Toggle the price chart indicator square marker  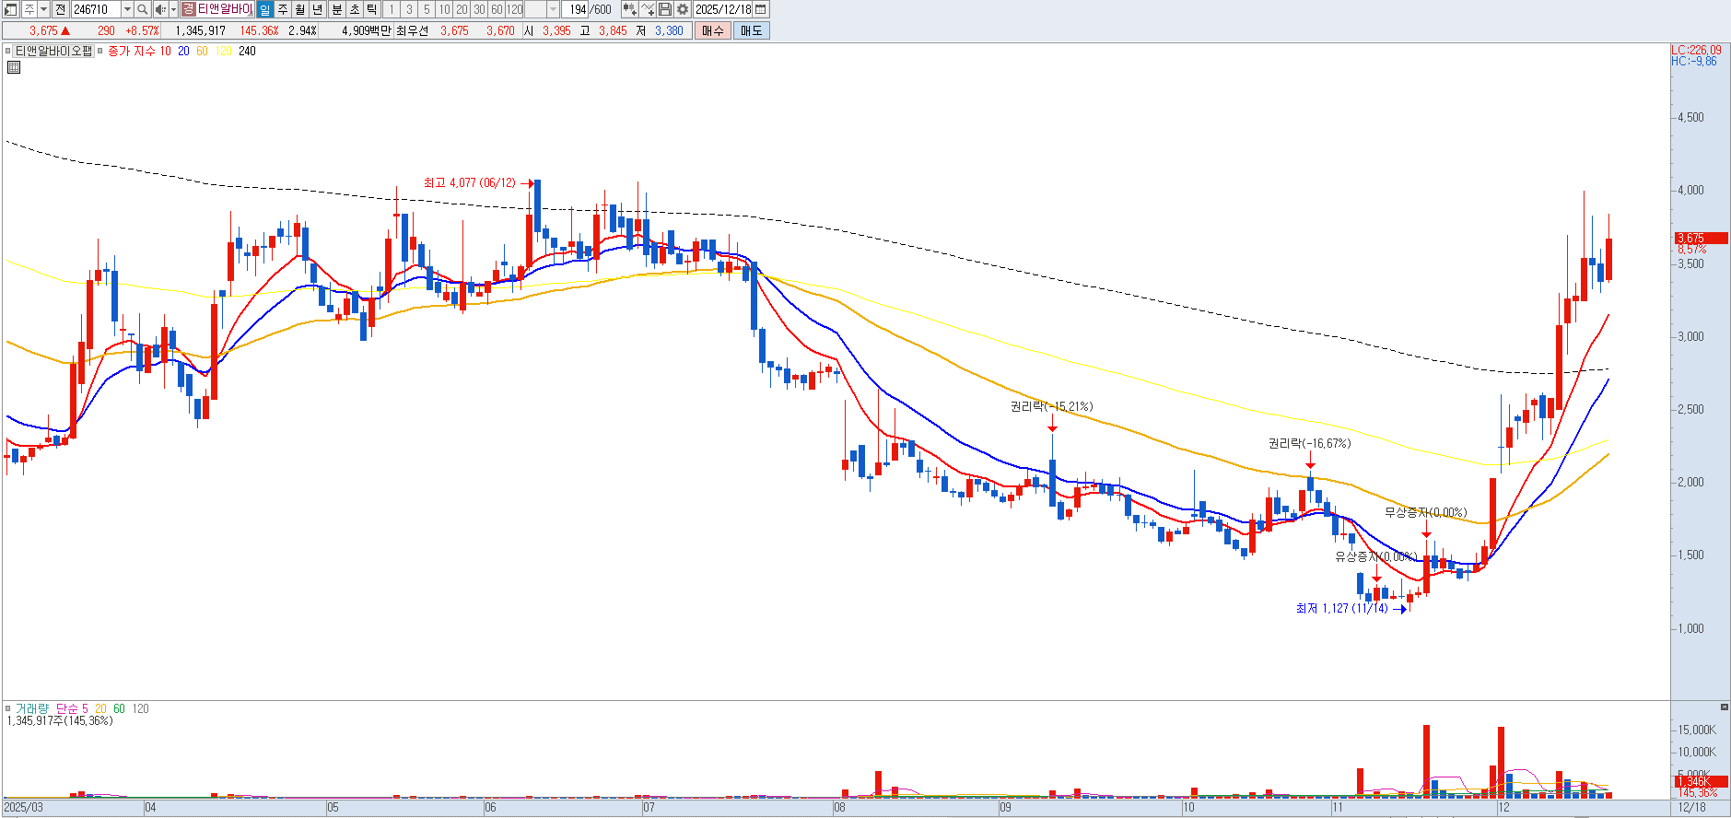[x=8, y=52]
